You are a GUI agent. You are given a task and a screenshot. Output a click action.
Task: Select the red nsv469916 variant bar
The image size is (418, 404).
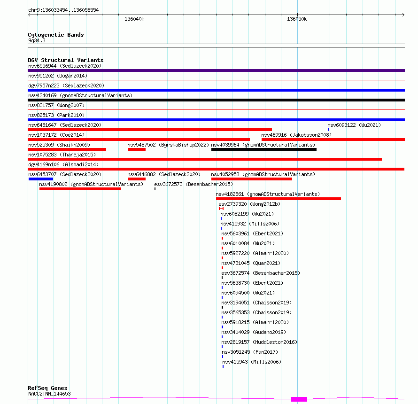click(x=333, y=140)
